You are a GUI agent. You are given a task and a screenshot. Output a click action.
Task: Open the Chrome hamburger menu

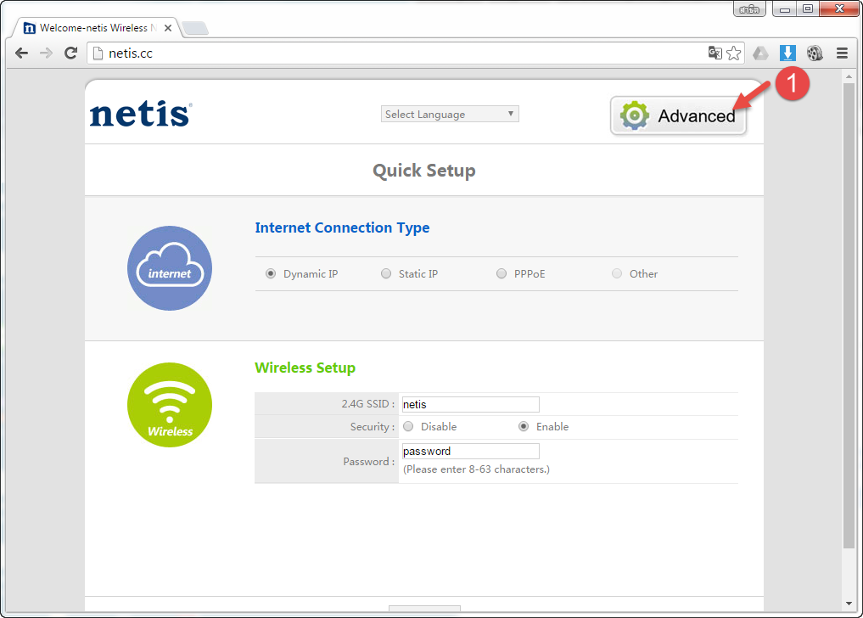842,53
